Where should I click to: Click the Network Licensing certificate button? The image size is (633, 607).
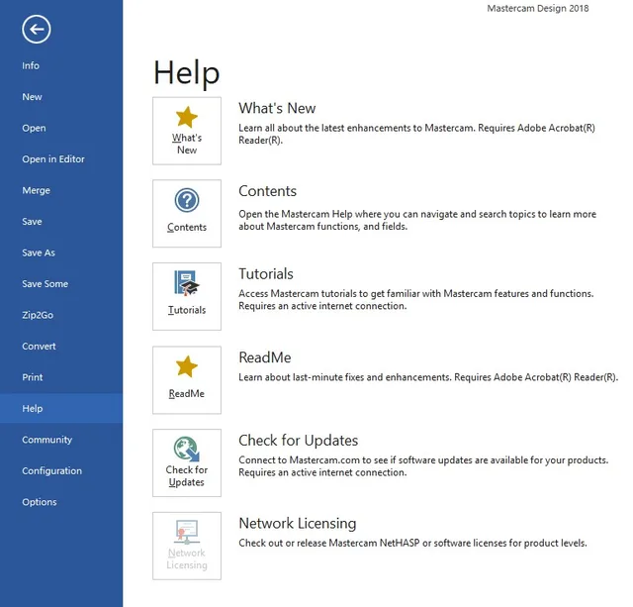tap(187, 546)
